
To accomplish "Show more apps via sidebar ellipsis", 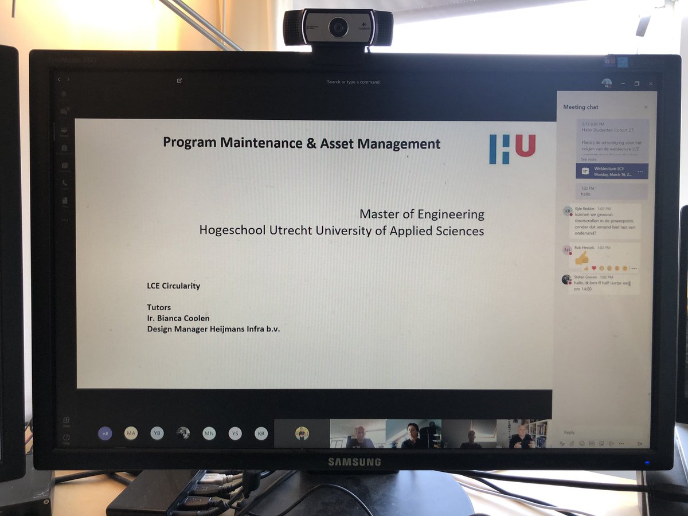I will 64,220.
